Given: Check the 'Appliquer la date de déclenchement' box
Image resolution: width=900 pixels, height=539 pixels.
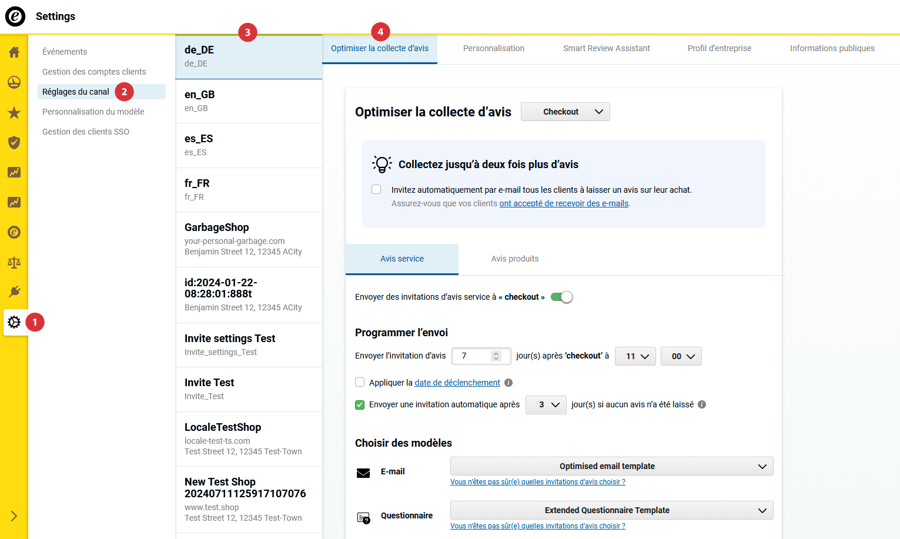Looking at the screenshot, I should click(x=359, y=382).
